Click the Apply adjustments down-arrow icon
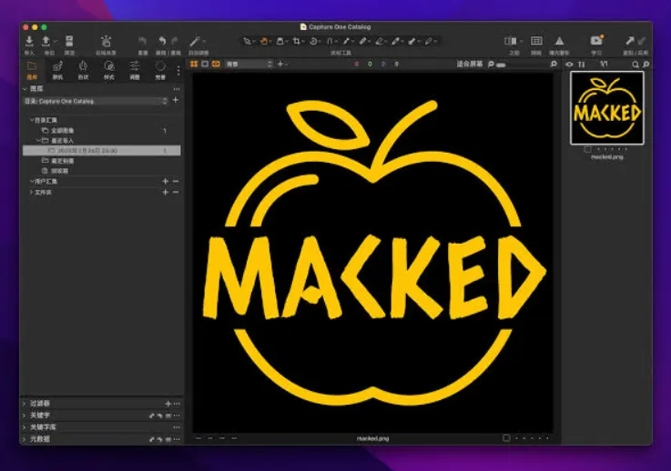The height and width of the screenshot is (471, 671). click(642, 41)
